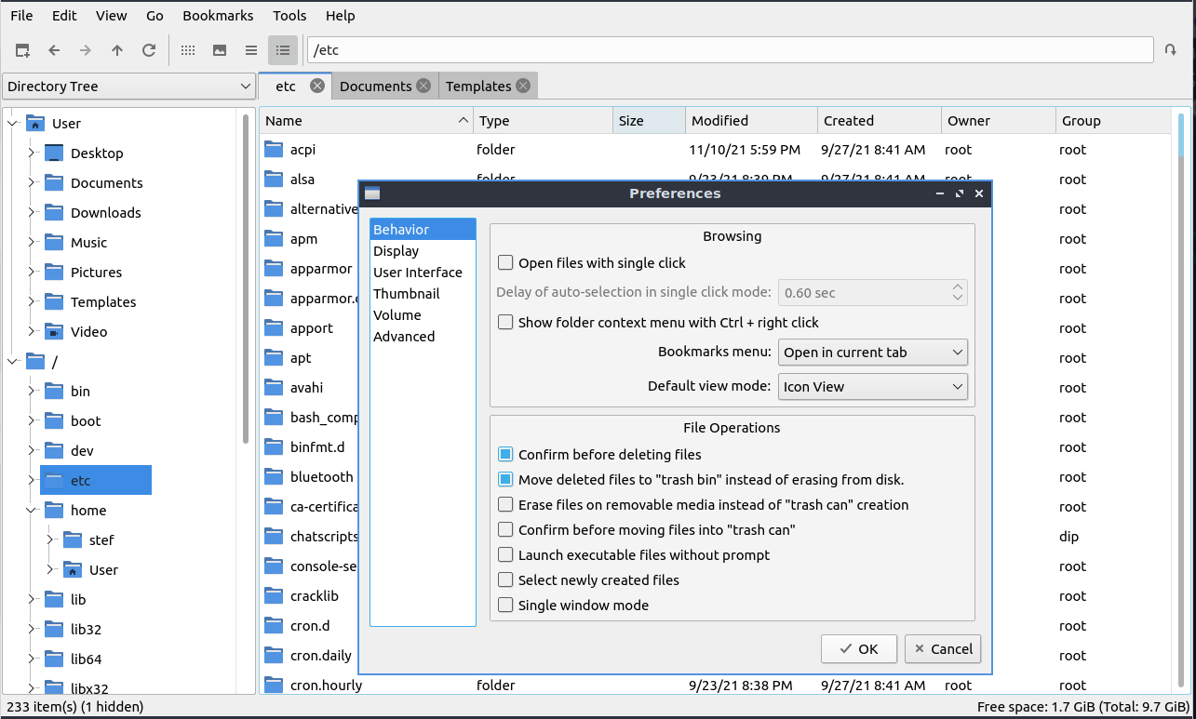
Task: Go back using the left arrow icon
Action: (x=54, y=50)
